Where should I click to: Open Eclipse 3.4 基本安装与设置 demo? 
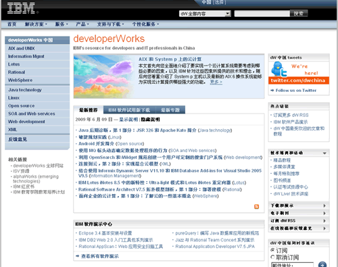[105, 233]
